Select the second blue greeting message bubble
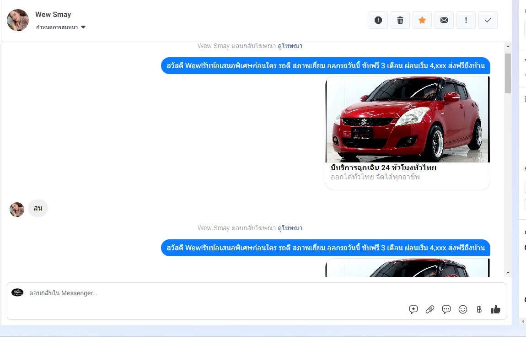 [x=326, y=248]
